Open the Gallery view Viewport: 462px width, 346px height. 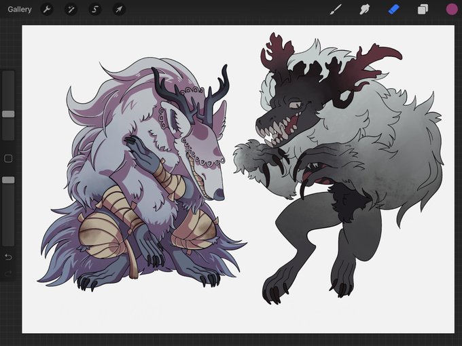(x=20, y=9)
